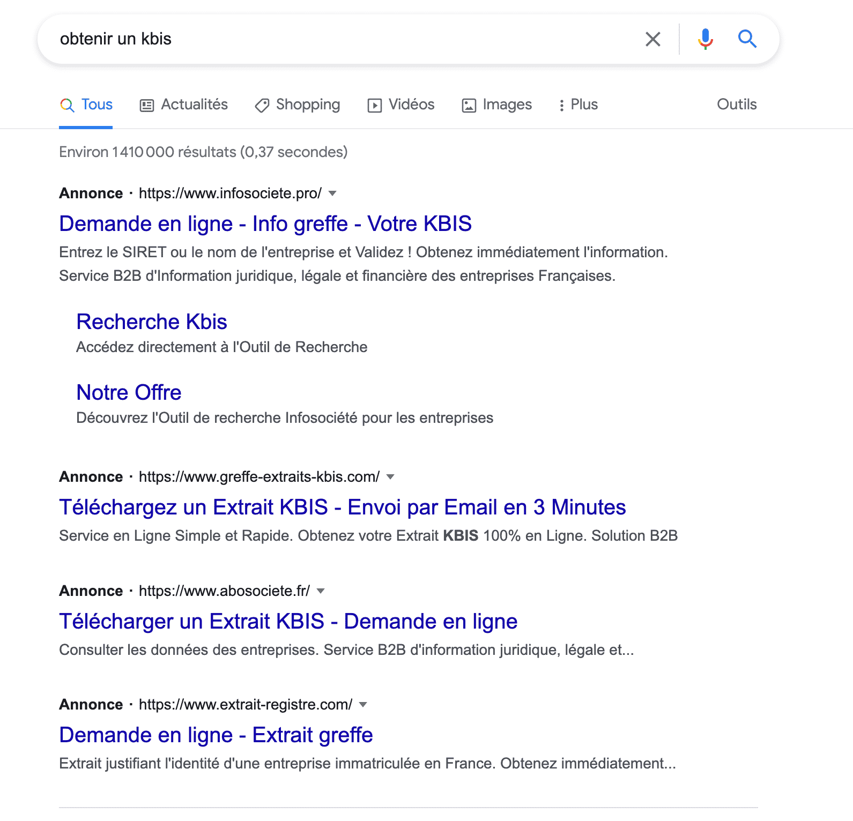Open the 'Notre Offre' sitelink
Viewport: 853px width, 821px height.
coord(129,393)
